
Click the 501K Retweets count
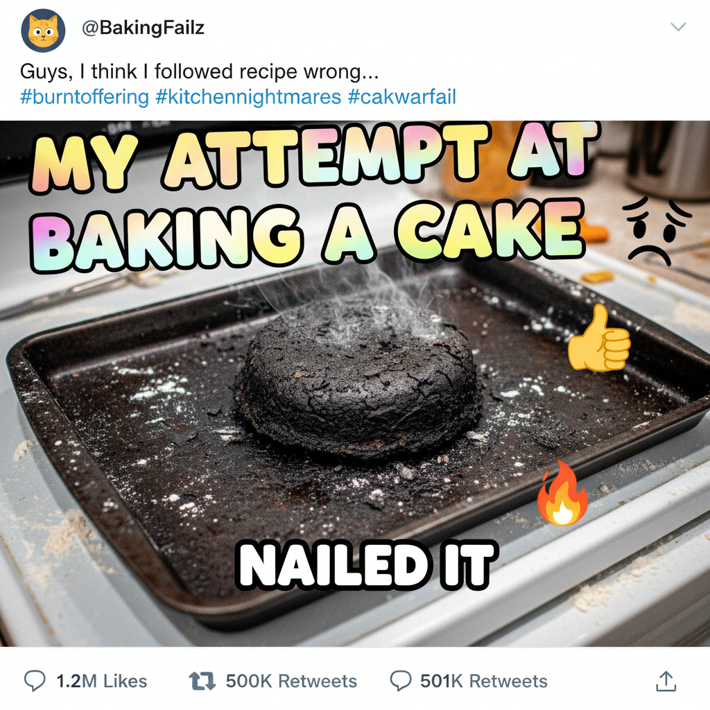coord(485,681)
